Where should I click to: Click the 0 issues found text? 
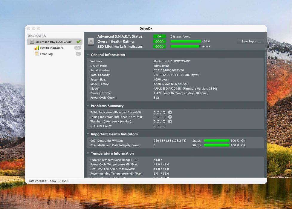(181, 36)
